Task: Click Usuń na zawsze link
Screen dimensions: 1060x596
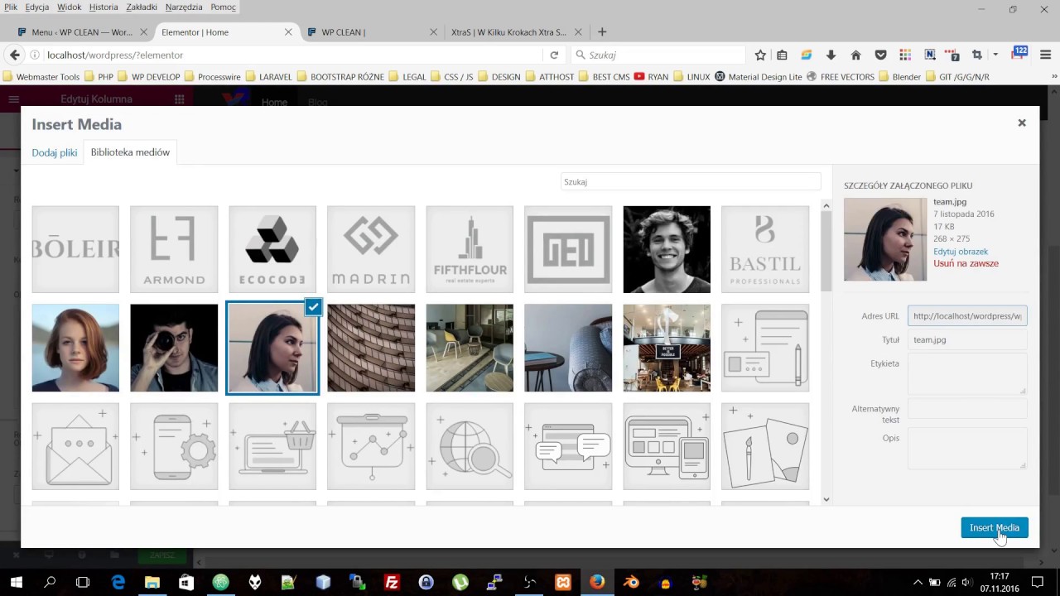Action: 966,263
